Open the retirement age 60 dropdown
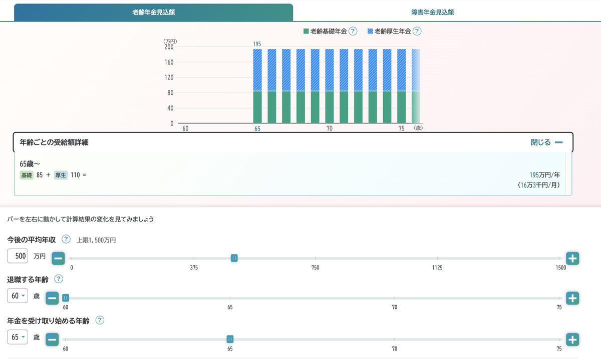601x359 pixels. [18, 296]
